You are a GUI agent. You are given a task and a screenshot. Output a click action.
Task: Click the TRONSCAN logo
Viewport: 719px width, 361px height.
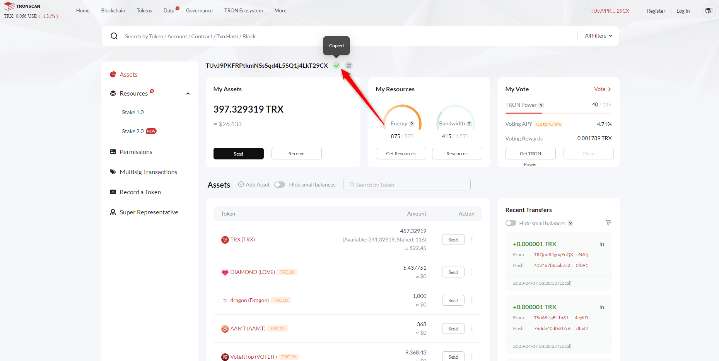click(x=22, y=6)
